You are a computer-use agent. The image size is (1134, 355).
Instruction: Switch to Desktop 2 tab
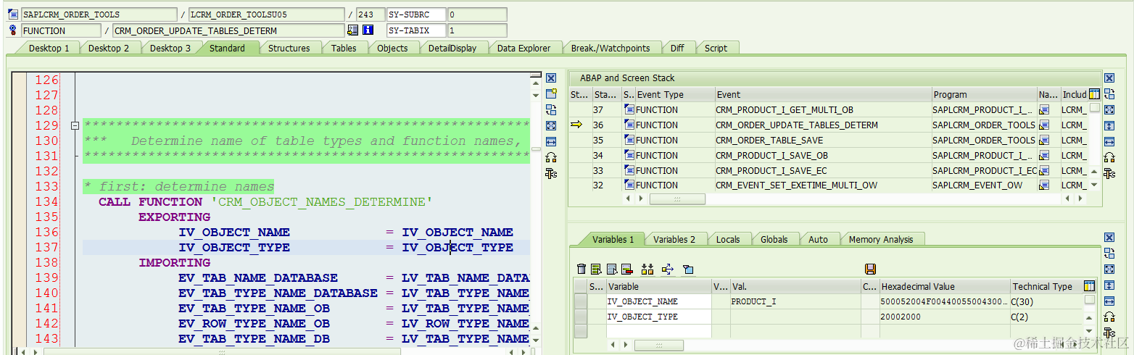click(x=109, y=48)
